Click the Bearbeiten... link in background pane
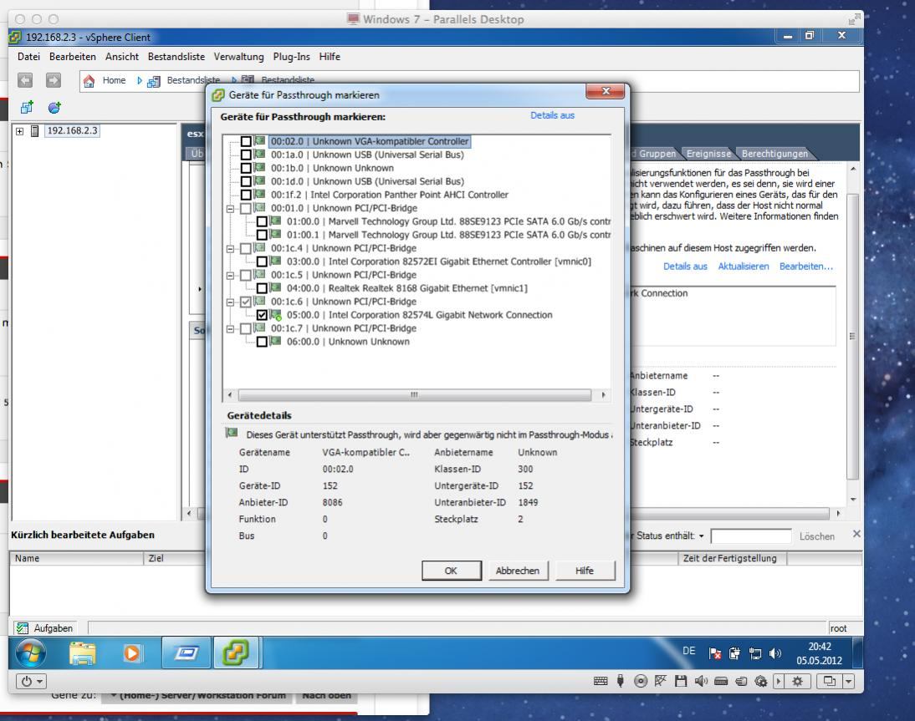 click(806, 267)
